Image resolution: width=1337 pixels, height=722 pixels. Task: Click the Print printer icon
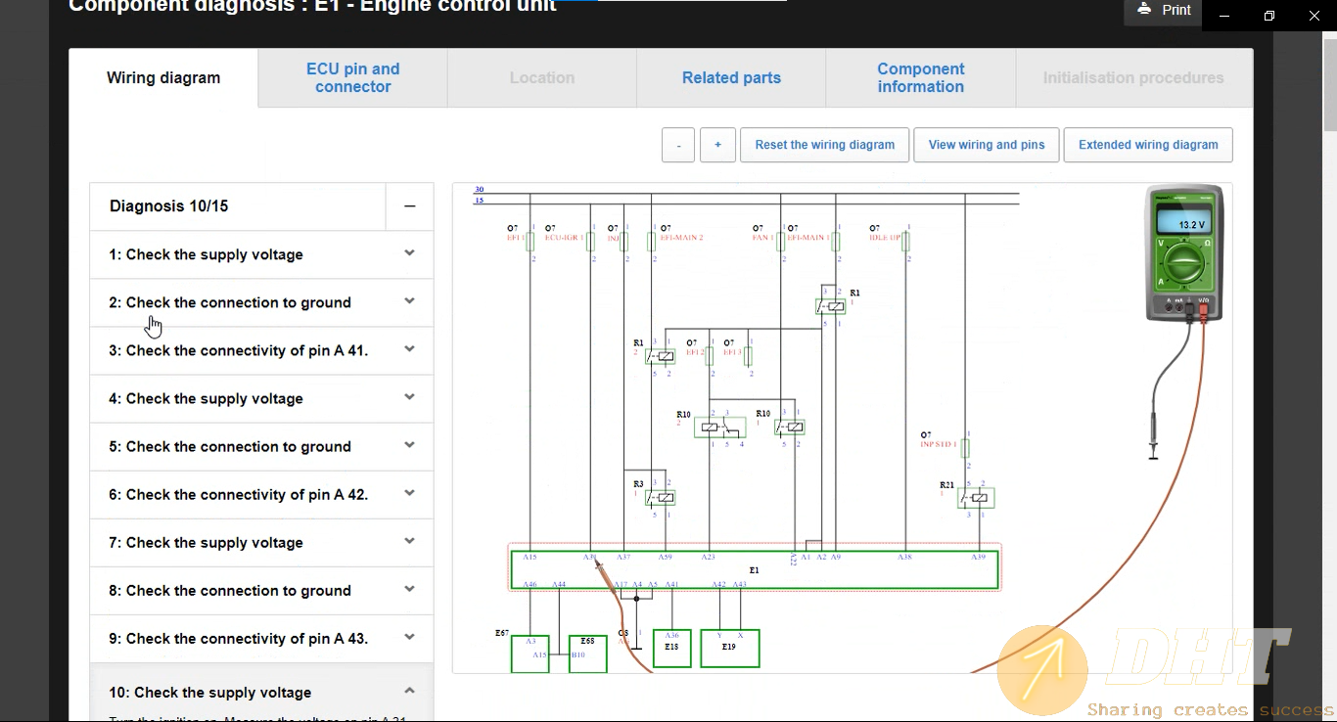(x=1144, y=10)
